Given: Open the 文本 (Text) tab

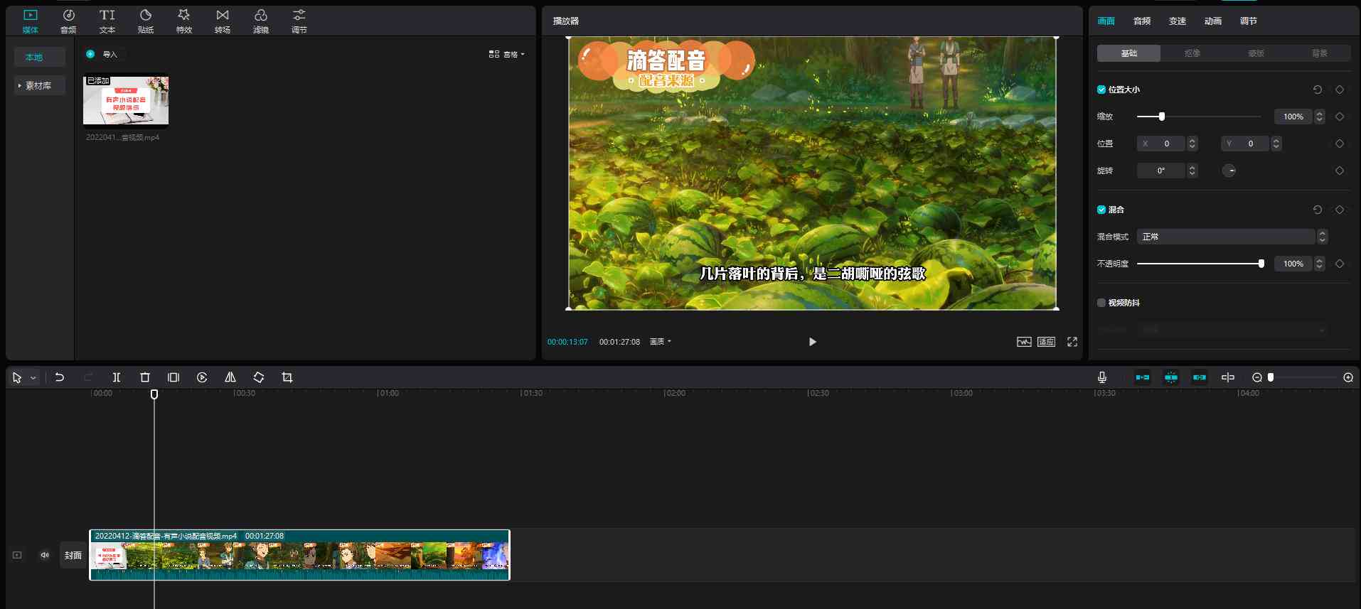Looking at the screenshot, I should (107, 21).
